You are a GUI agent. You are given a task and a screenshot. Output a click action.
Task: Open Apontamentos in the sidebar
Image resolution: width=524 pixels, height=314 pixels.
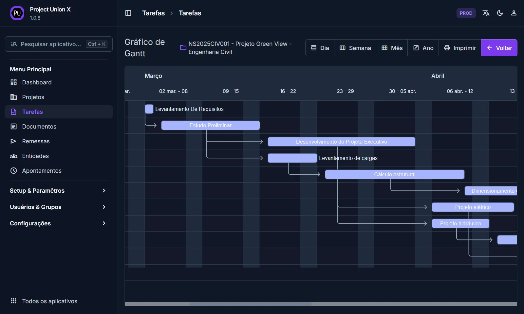[42, 171]
